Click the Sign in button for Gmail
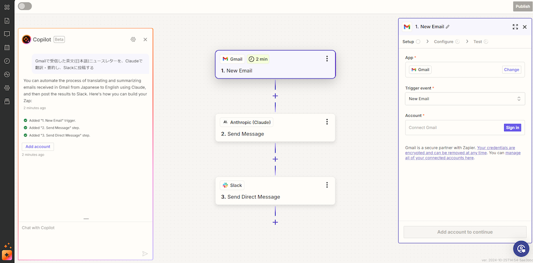Screen dimensions: 533x263 pyautogui.click(x=512, y=127)
